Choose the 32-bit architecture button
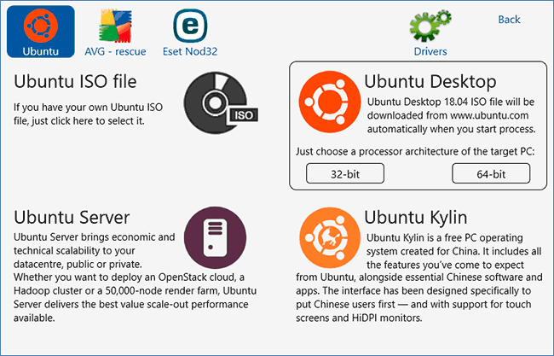 pyautogui.click(x=345, y=173)
